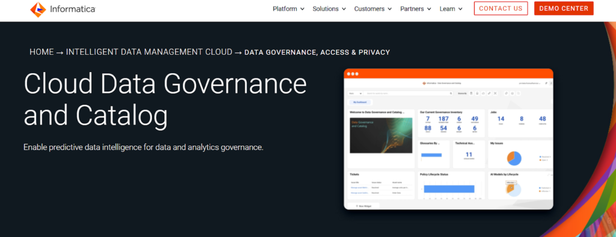This screenshot has height=237, width=616.
Task: Click the 48 value under Jobs
Action: click(543, 119)
